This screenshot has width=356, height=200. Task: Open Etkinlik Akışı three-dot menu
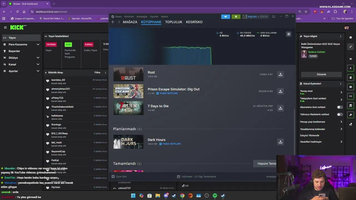pos(105,72)
